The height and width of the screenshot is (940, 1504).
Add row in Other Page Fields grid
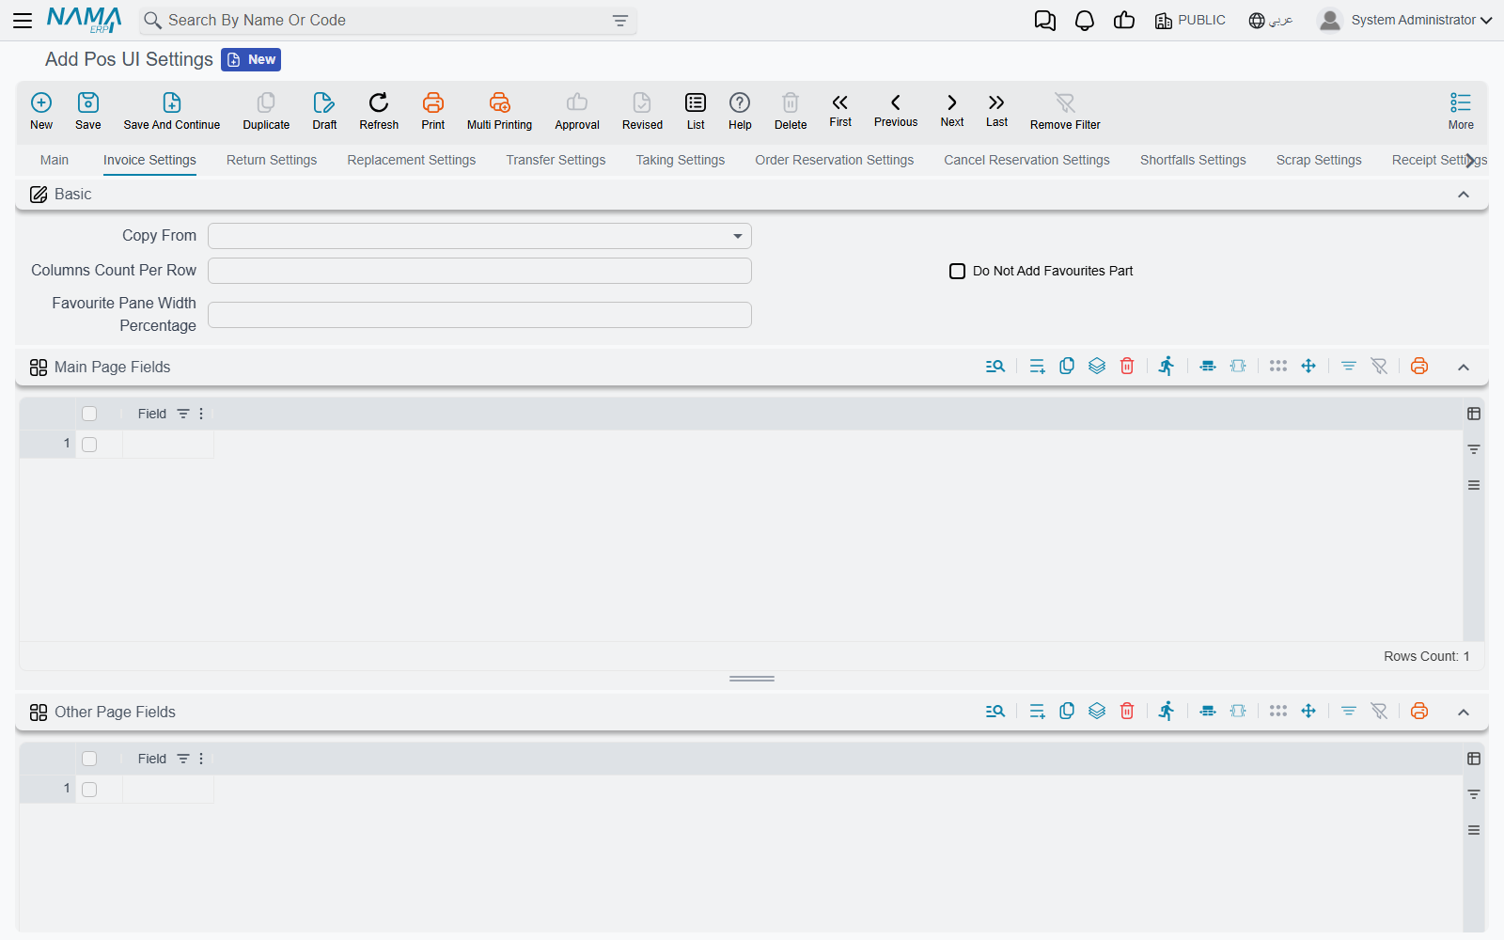[x=1037, y=712]
